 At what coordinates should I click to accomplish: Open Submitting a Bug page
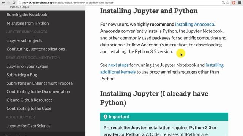(22, 75)
